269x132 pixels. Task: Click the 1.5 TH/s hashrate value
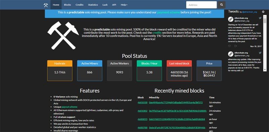click(x=60, y=72)
